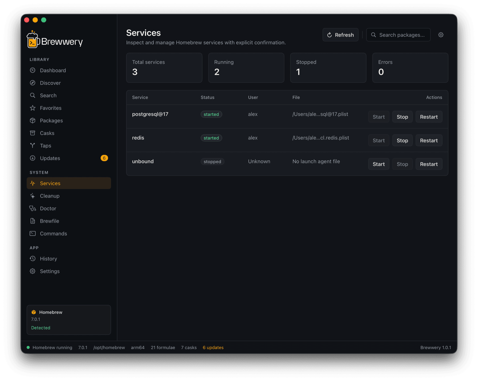This screenshot has width=478, height=381.
Task: Click the Settings gear icon in sidebar
Action: click(x=33, y=271)
